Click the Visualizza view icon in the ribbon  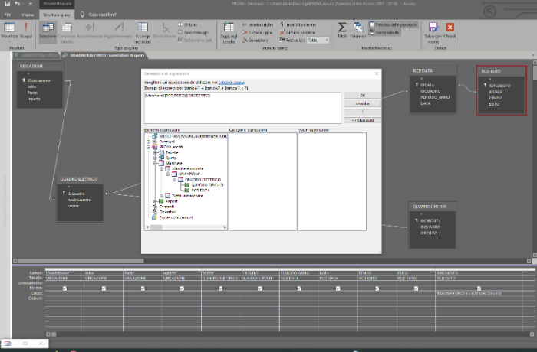(9, 31)
